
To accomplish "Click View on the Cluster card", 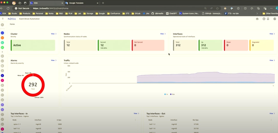I will pyautogui.click(x=54, y=34).
